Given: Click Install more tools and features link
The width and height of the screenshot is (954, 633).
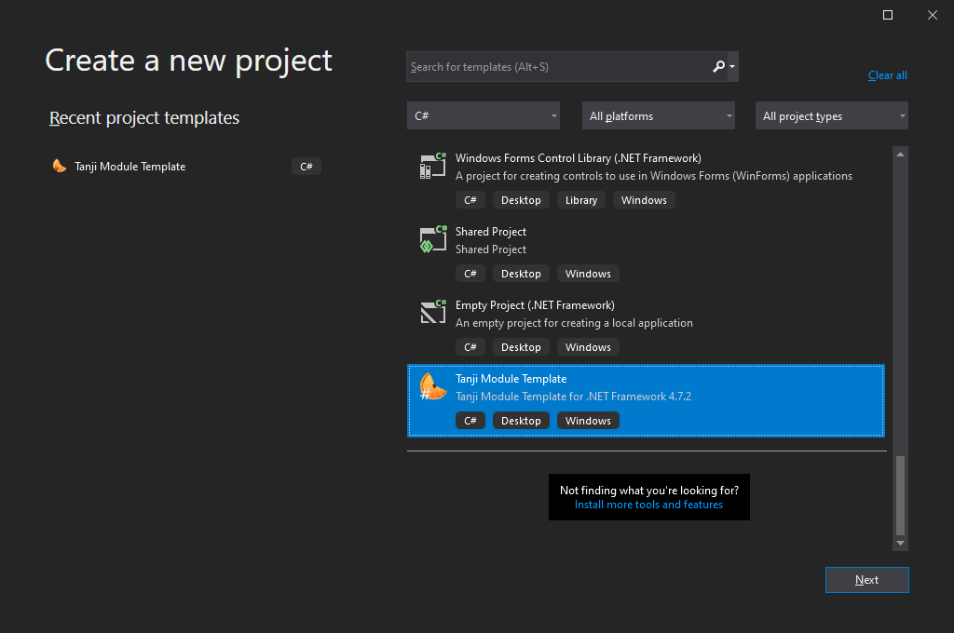Looking at the screenshot, I should pyautogui.click(x=648, y=505).
